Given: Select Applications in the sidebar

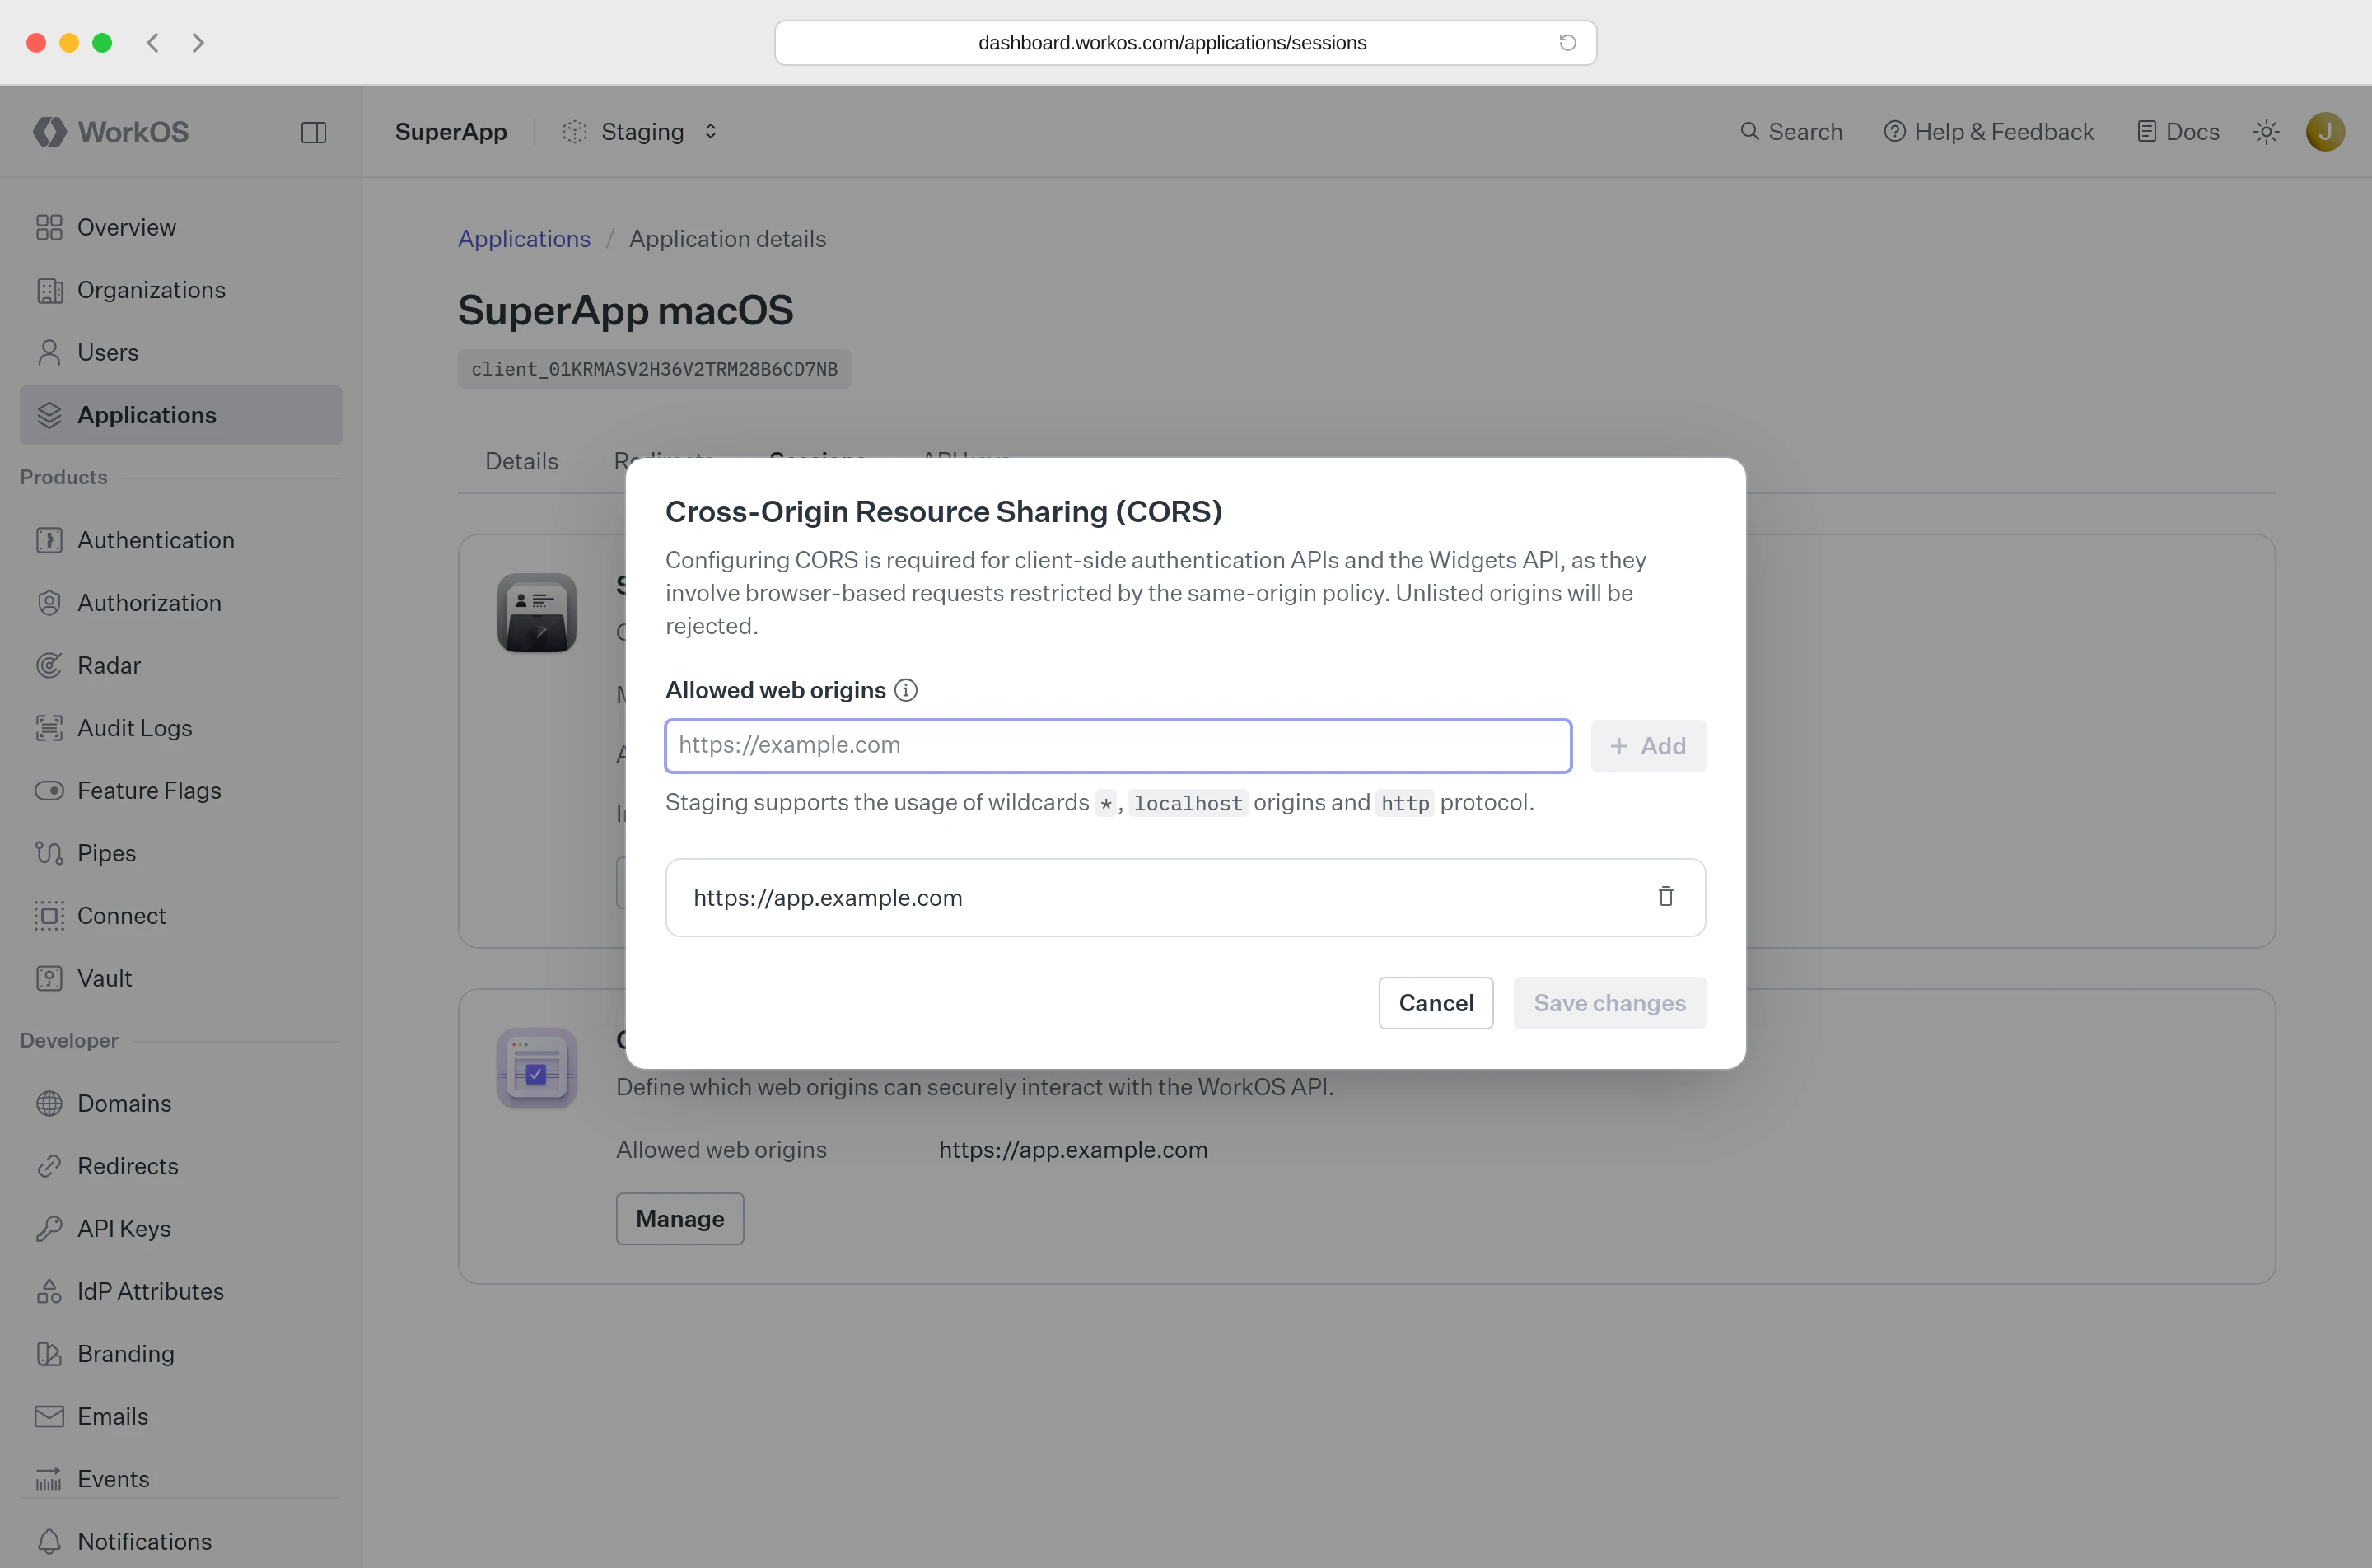Looking at the screenshot, I should [181, 415].
